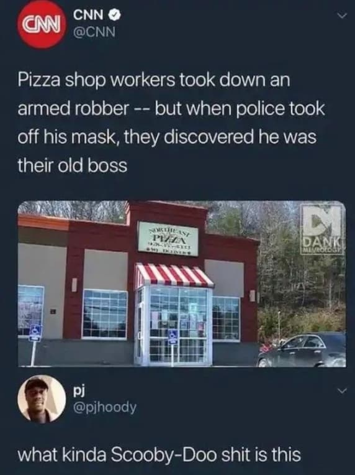This screenshot has width=355, height=475.
Task: Click the Dank Memeology watermark logo
Action: coord(322,228)
